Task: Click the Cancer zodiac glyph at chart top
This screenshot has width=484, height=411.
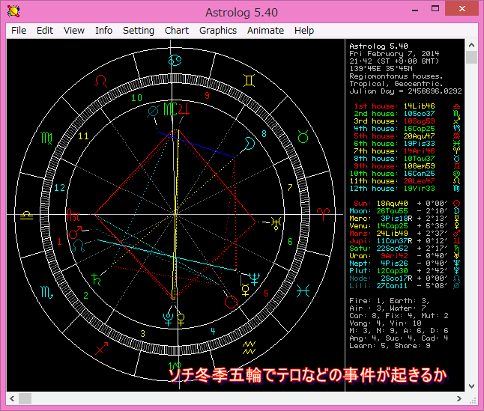Action: point(175,60)
